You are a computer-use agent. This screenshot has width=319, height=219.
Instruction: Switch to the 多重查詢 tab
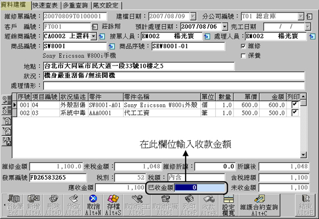(75, 5)
